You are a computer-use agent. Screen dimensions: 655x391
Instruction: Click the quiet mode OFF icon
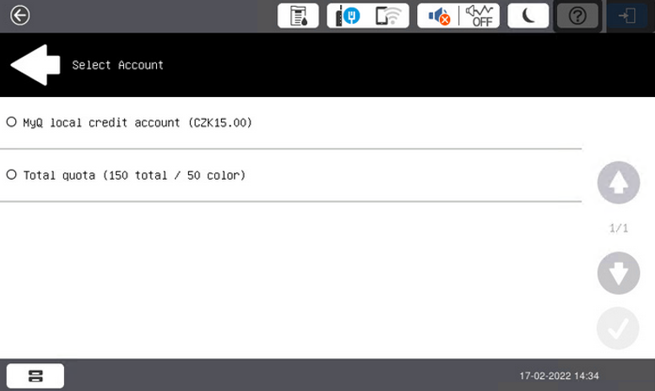(x=480, y=16)
